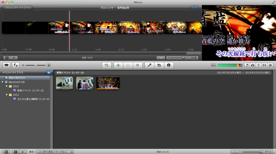The height and width of the screenshot is (154, 276).
Task: Play event full screen from bottom bar
Action: point(16,152)
